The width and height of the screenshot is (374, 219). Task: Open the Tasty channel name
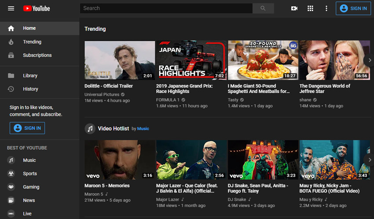coord(233,100)
